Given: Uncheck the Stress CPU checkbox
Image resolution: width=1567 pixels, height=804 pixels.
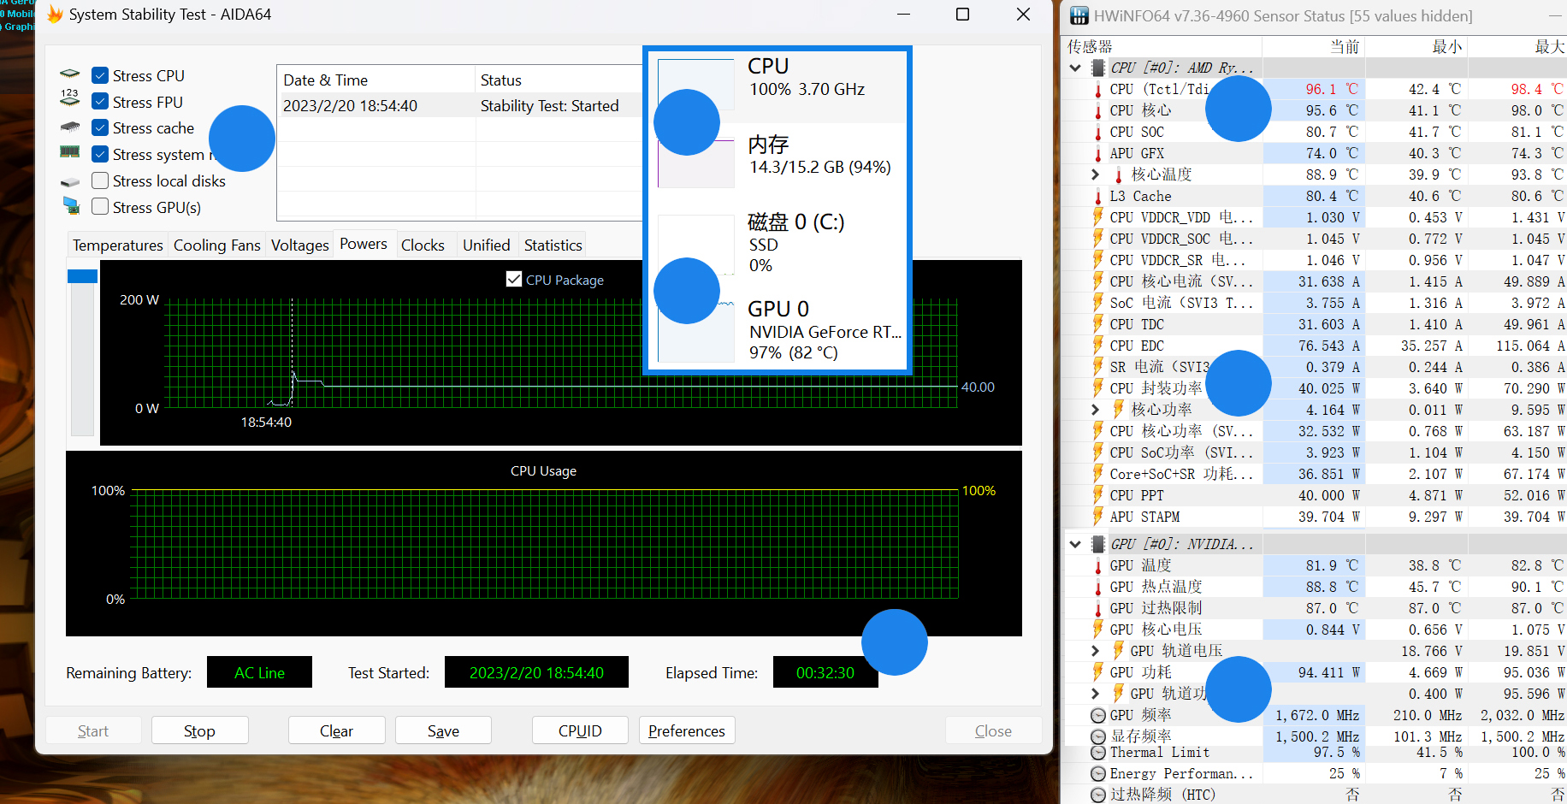Looking at the screenshot, I should [100, 75].
